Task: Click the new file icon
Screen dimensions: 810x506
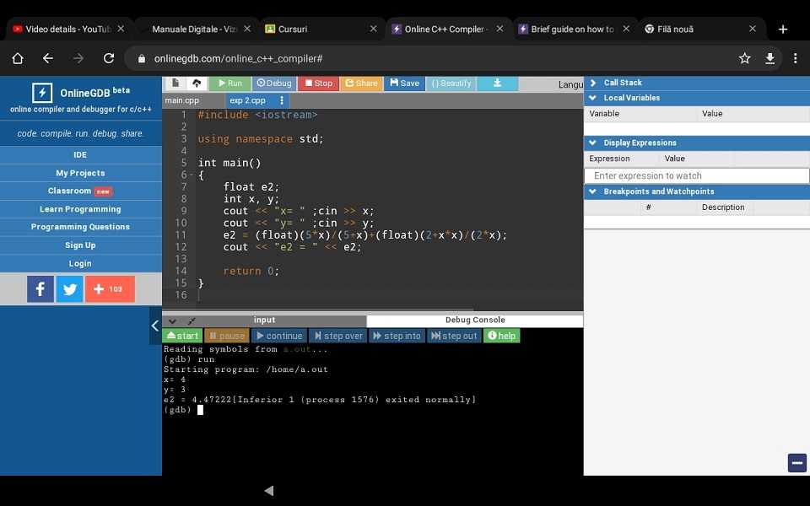Action: (x=175, y=83)
